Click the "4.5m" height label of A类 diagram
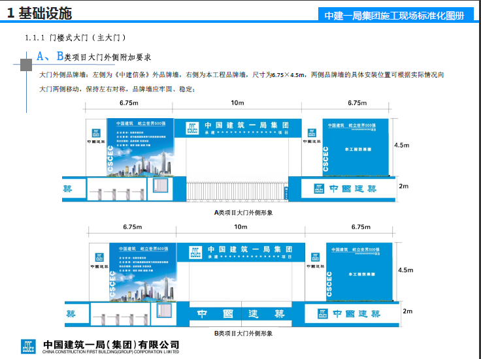 pyautogui.click(x=401, y=145)
